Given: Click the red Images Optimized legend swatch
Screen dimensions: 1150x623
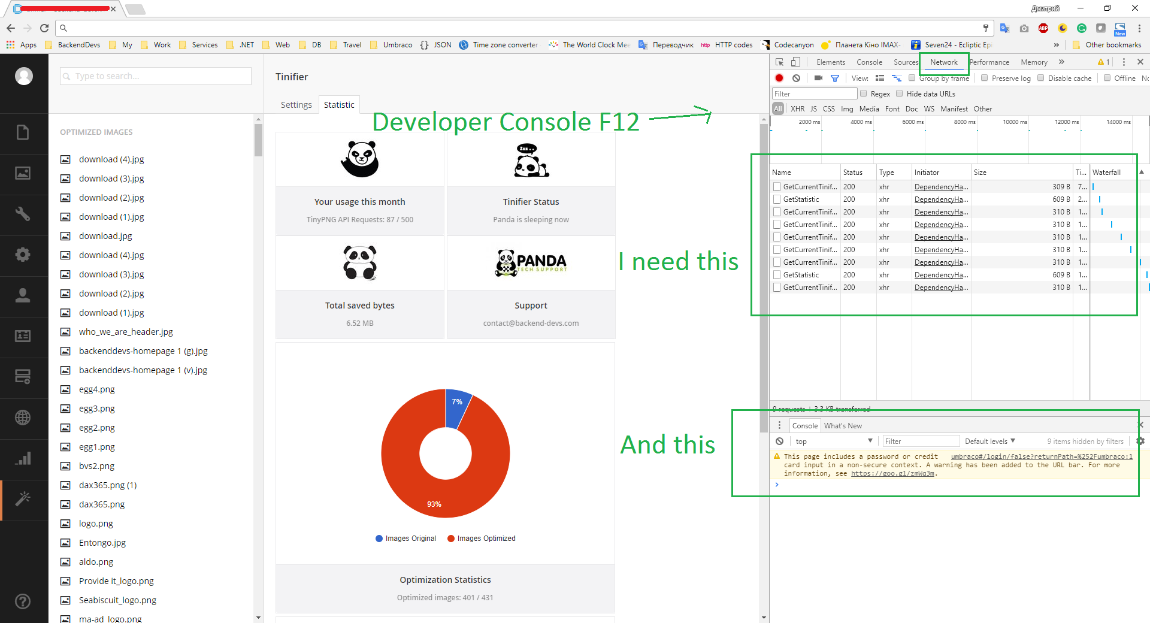Looking at the screenshot, I should tap(451, 539).
